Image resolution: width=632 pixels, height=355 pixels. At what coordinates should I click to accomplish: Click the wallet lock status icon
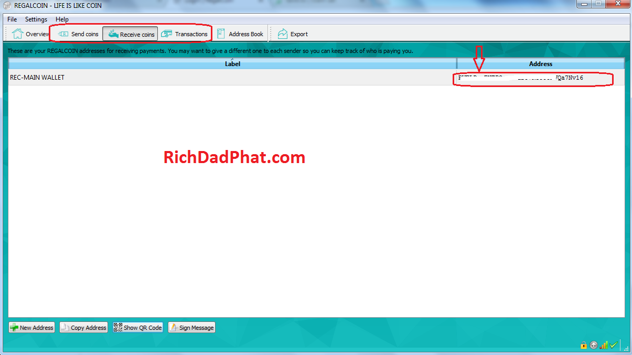coord(583,345)
